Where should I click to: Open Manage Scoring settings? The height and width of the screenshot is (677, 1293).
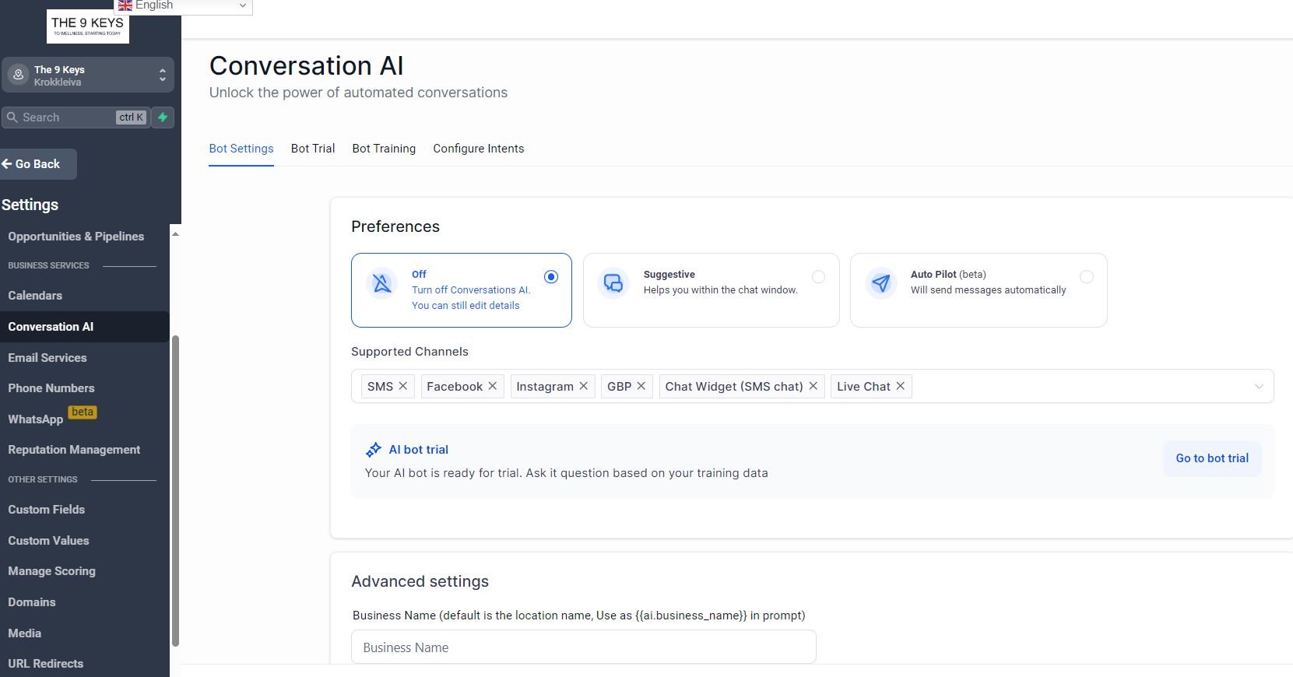click(x=51, y=571)
